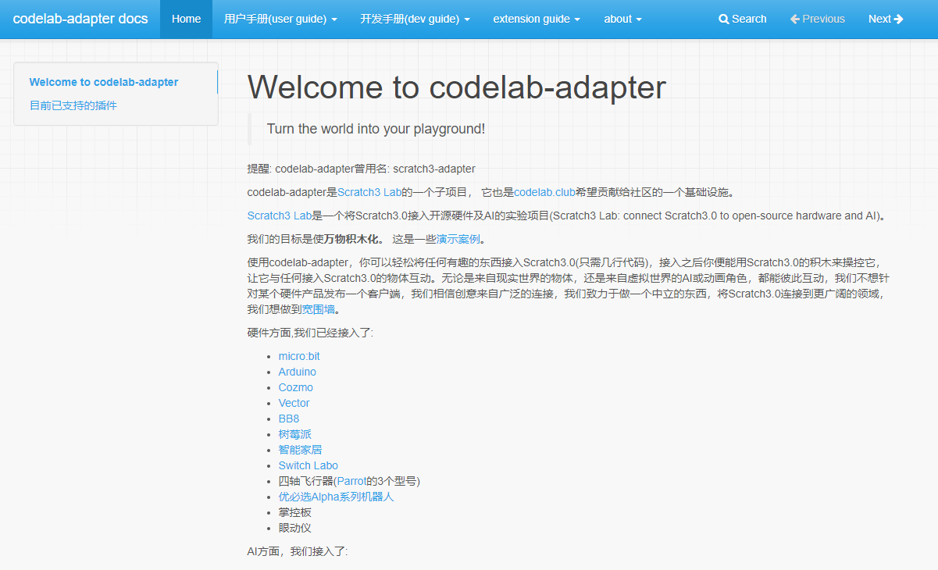
Task: Open the Cozmo link
Action: pyautogui.click(x=296, y=387)
